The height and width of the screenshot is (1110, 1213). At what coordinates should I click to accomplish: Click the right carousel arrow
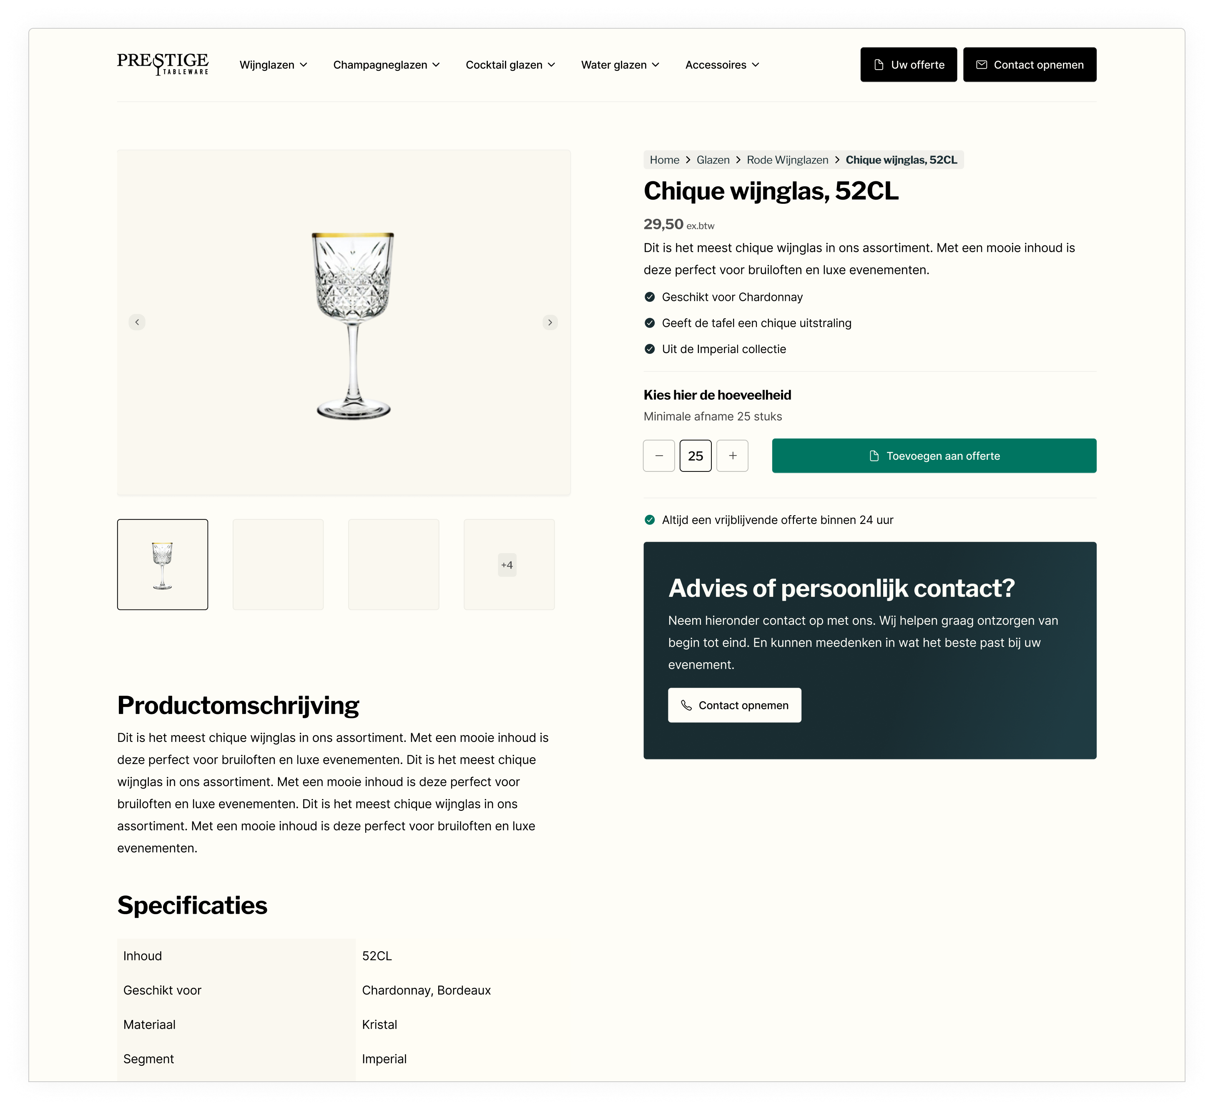pos(549,322)
